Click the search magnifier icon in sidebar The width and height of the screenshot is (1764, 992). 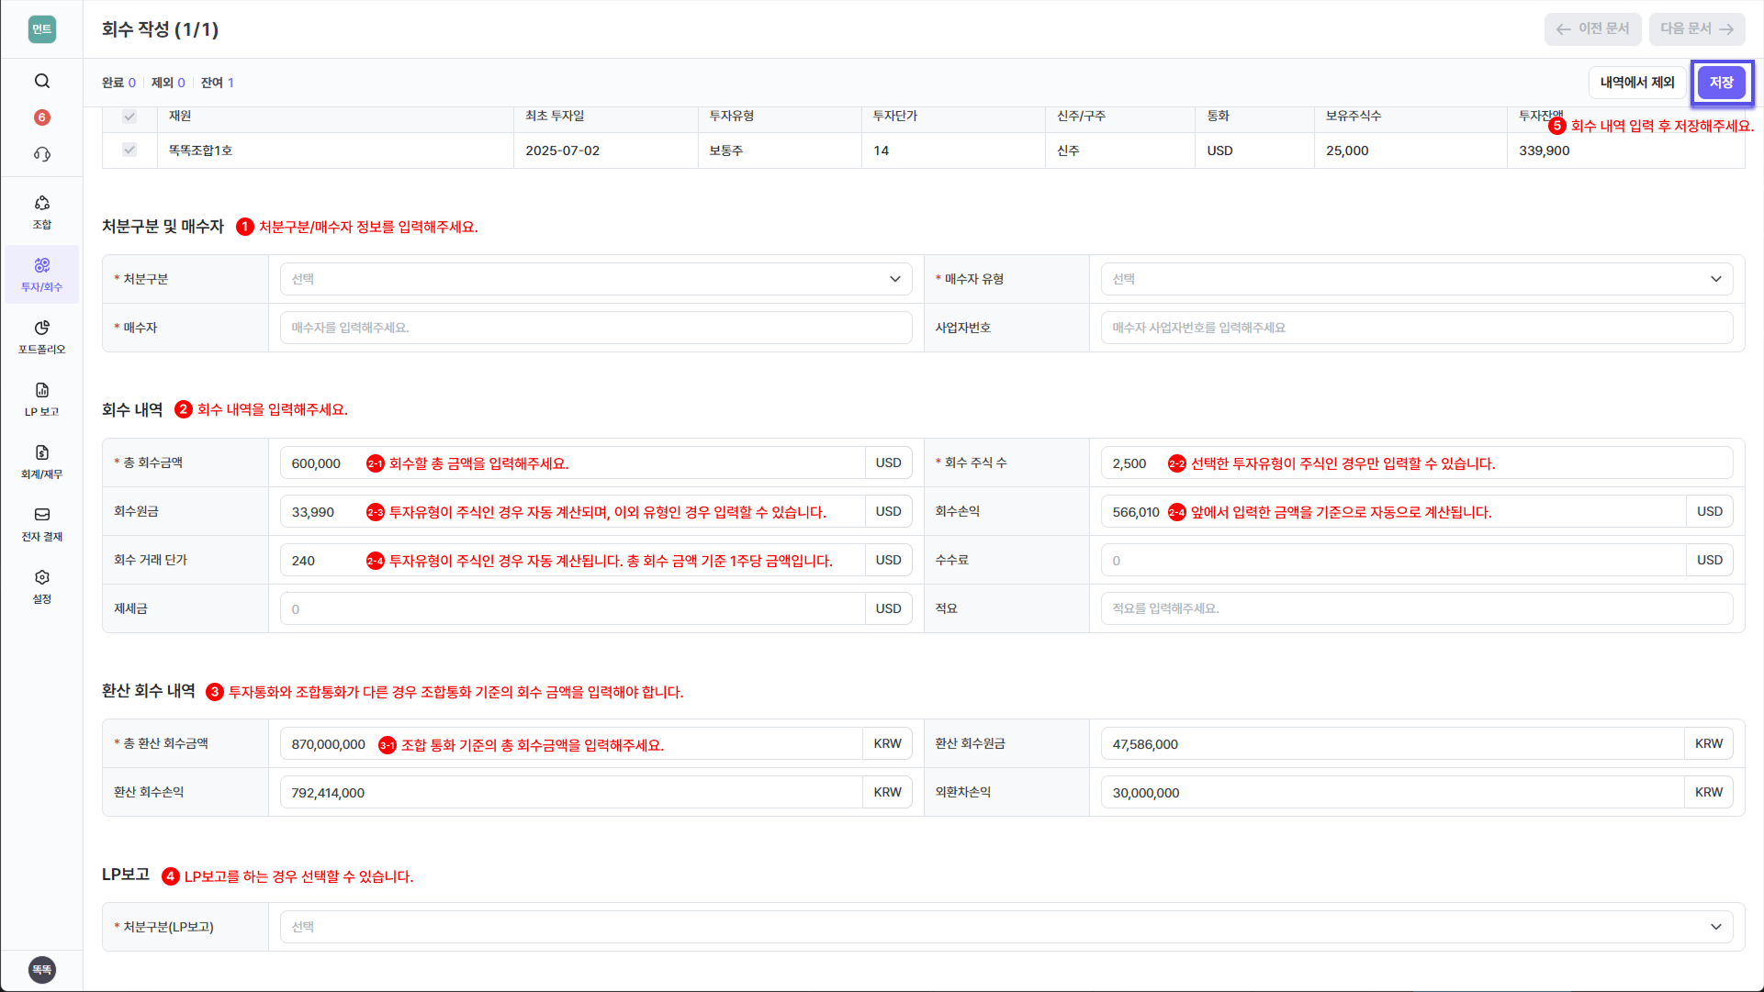42,81
